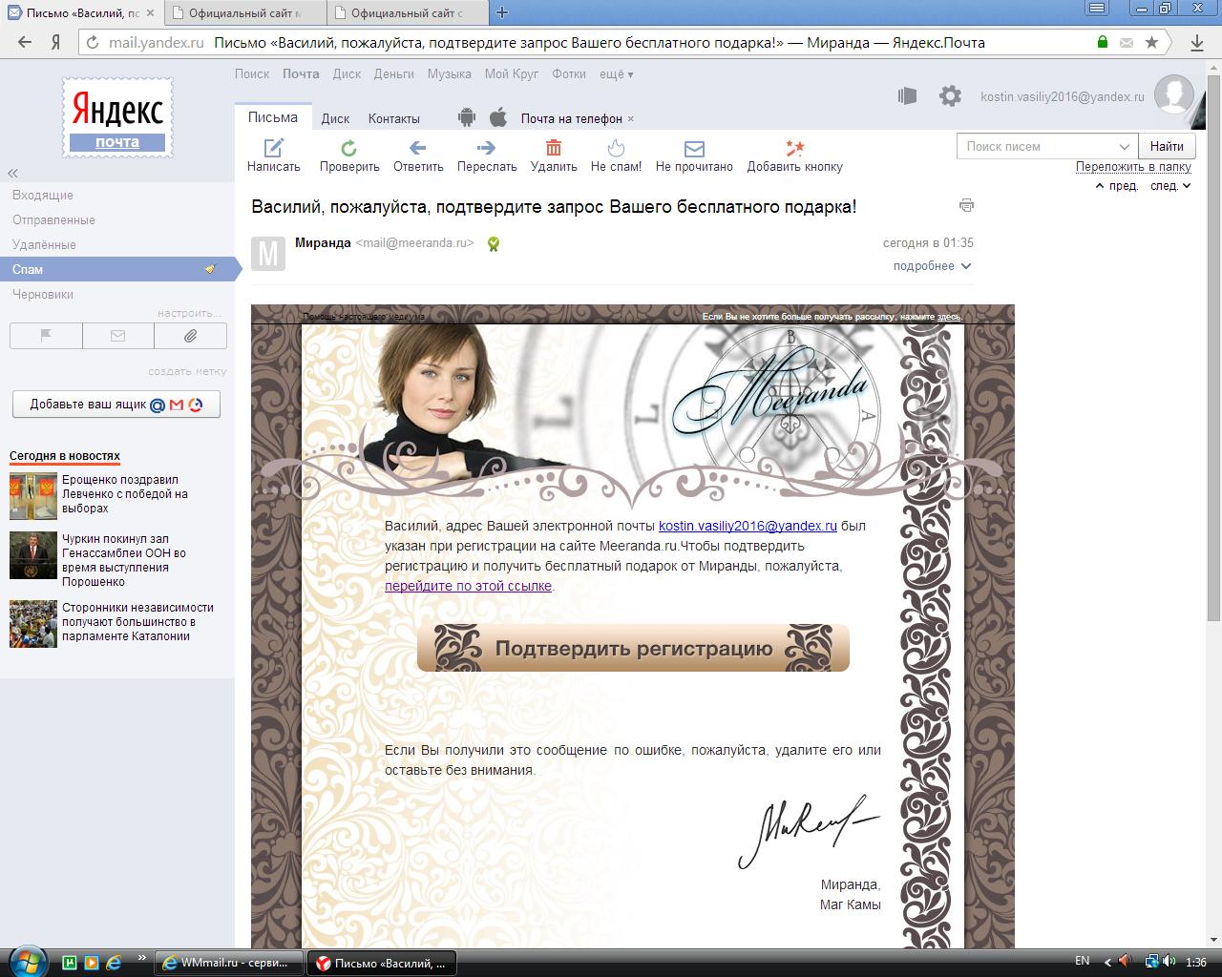Open search options dropdown arrow
The height and width of the screenshot is (977, 1222).
(x=1124, y=147)
